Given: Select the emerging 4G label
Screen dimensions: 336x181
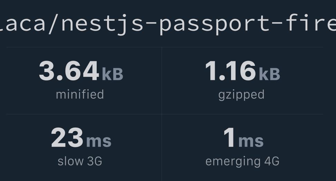Looking at the screenshot, I should (x=242, y=162).
